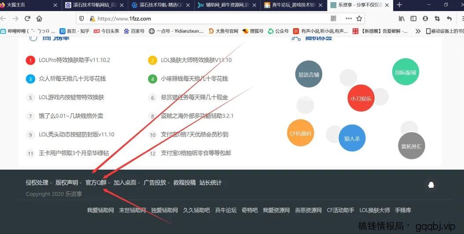Open the 有声小说 bookmark
Image resolution: width=464 pixels, height=234 pixels.
[x=320, y=31]
